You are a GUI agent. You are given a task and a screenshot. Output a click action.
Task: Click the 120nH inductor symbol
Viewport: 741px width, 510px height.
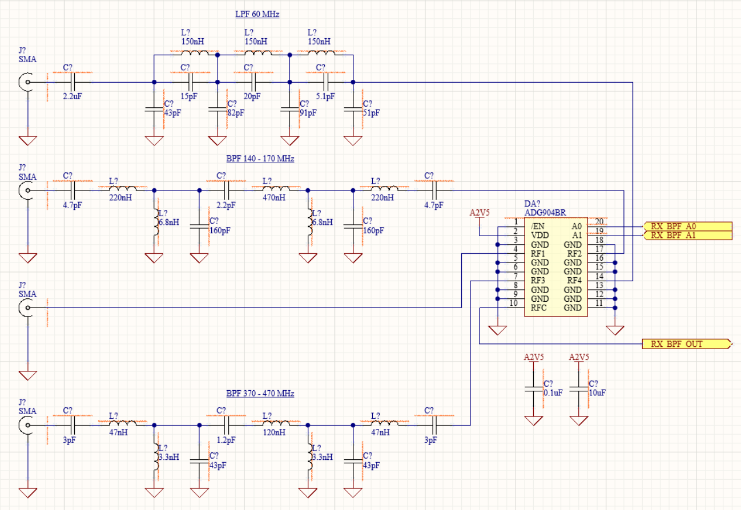click(x=276, y=424)
